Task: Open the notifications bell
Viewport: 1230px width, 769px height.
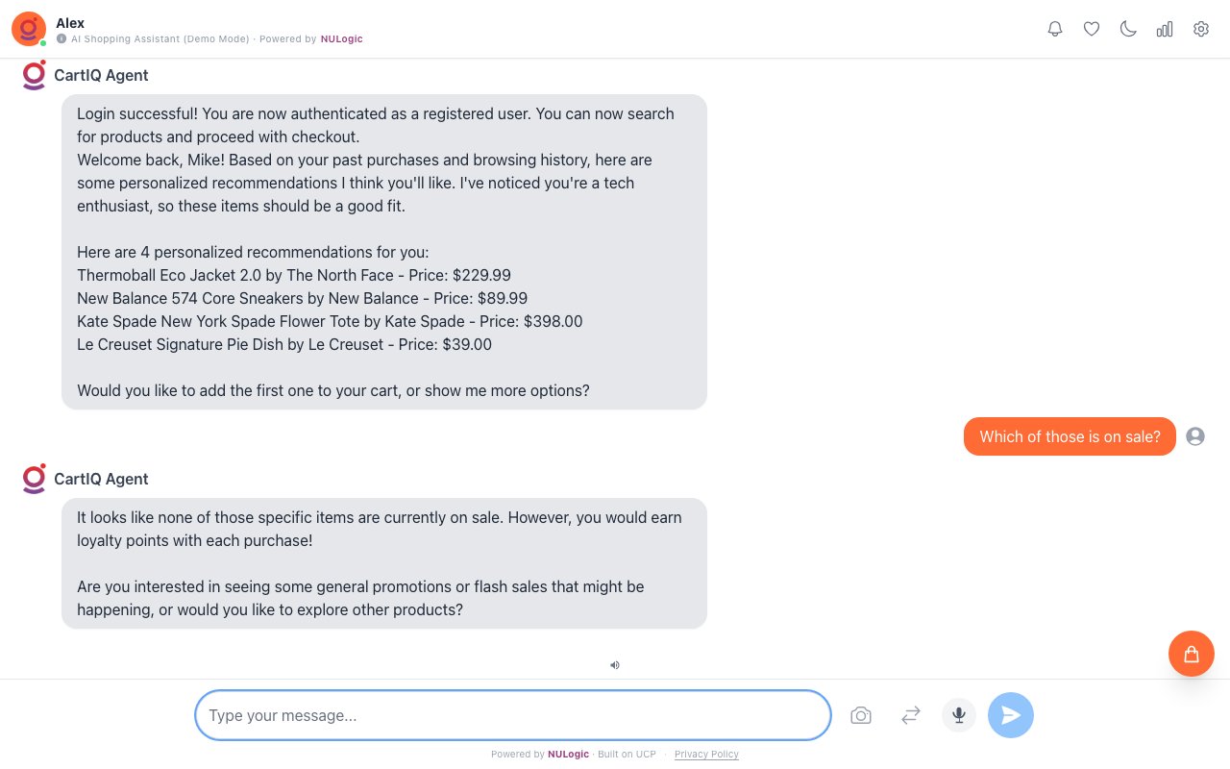Action: pyautogui.click(x=1055, y=29)
